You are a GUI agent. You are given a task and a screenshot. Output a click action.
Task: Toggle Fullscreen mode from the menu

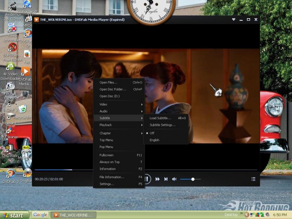click(119, 155)
